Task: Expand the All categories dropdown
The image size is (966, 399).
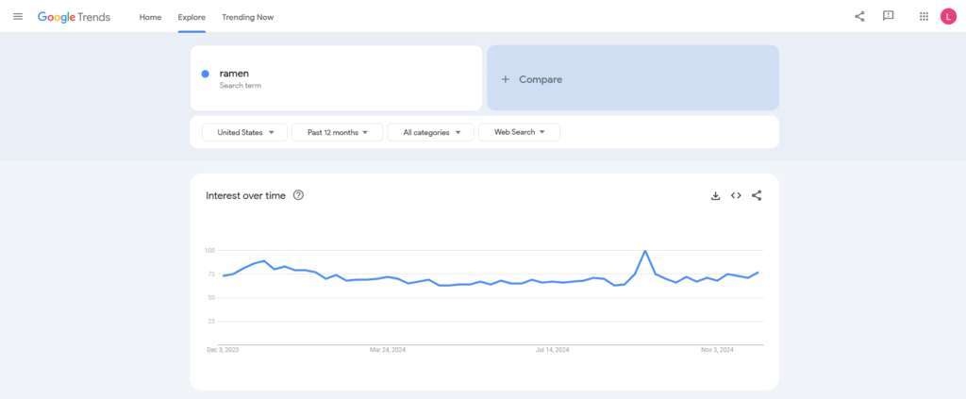Action: pyautogui.click(x=430, y=132)
